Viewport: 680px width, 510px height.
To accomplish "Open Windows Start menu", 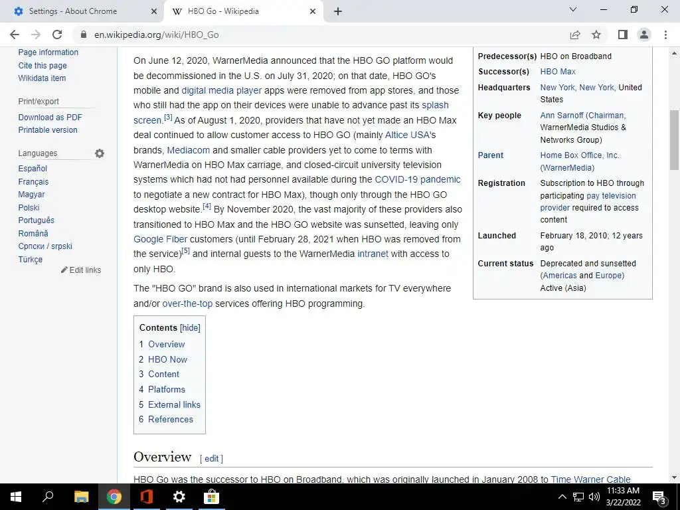I will coord(16,497).
